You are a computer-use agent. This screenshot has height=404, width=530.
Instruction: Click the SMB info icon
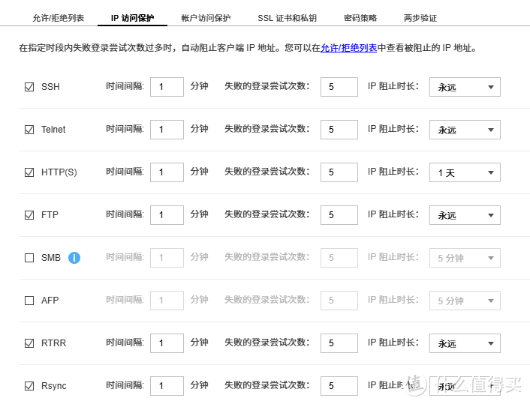[x=74, y=258]
